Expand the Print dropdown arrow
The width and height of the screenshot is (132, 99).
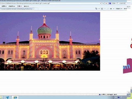[x=114, y=9]
